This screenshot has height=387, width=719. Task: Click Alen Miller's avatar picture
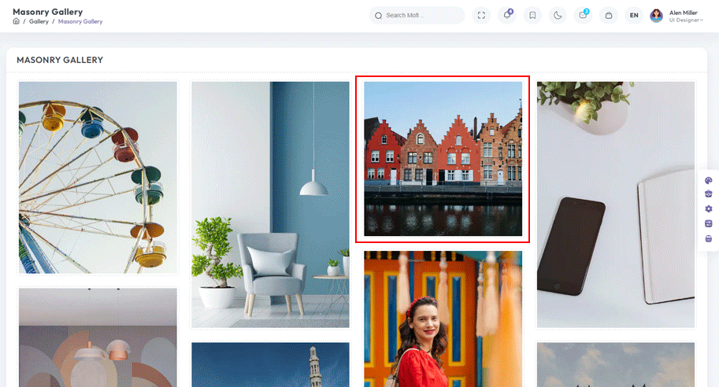coord(656,16)
